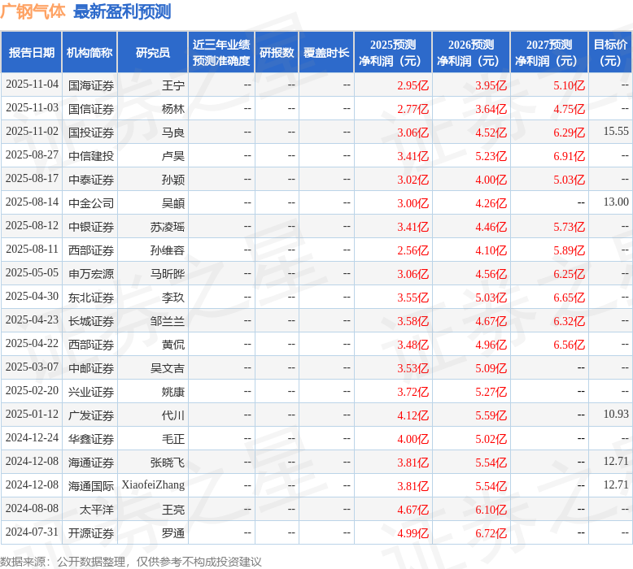Image resolution: width=633 pixels, height=569 pixels.
Task: Click researcher name 吴文吉
Action: pos(168,368)
